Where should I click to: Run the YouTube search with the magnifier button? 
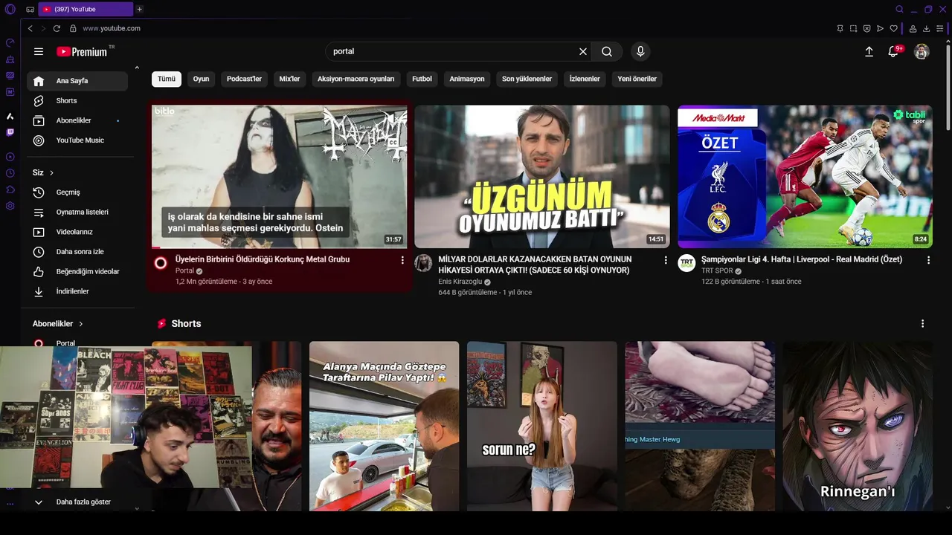click(607, 51)
